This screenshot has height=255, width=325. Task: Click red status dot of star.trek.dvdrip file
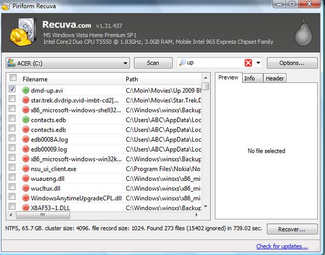coord(25,100)
